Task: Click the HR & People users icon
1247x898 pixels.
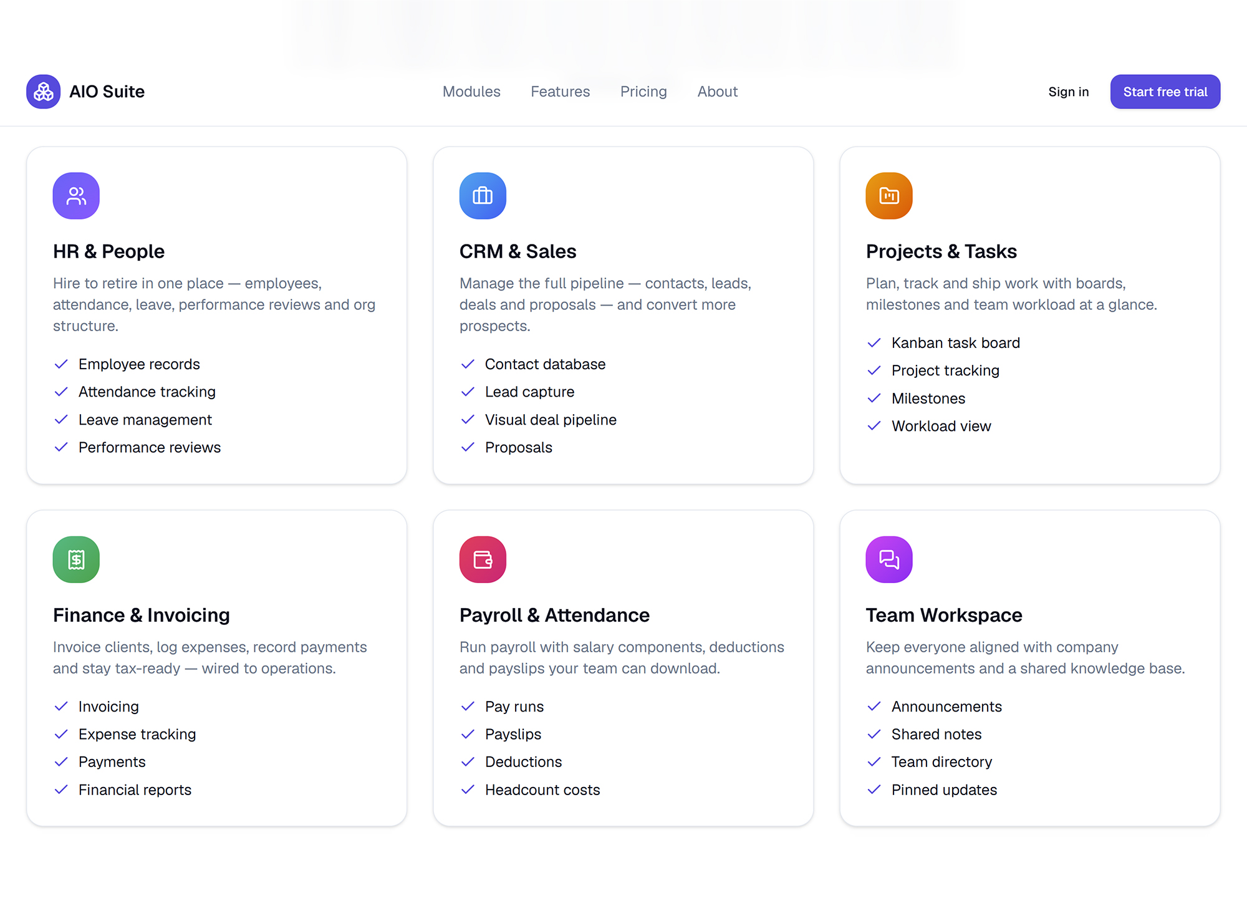Action: tap(76, 196)
